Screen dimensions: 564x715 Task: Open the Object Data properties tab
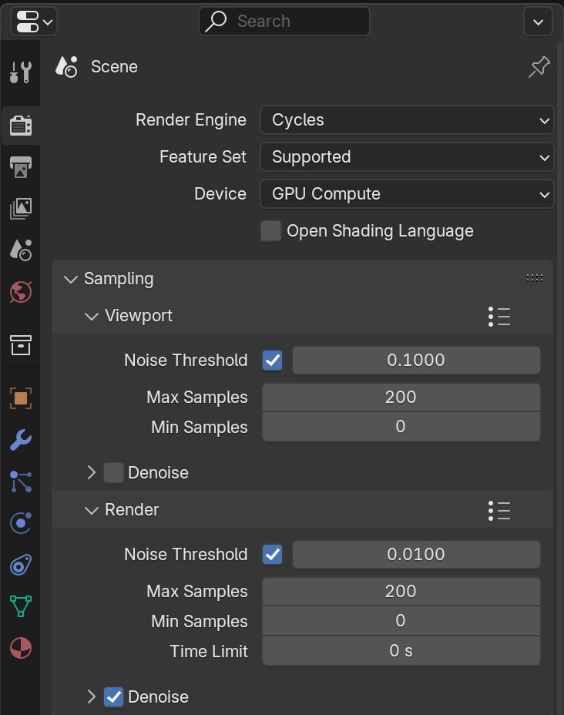pos(21,606)
